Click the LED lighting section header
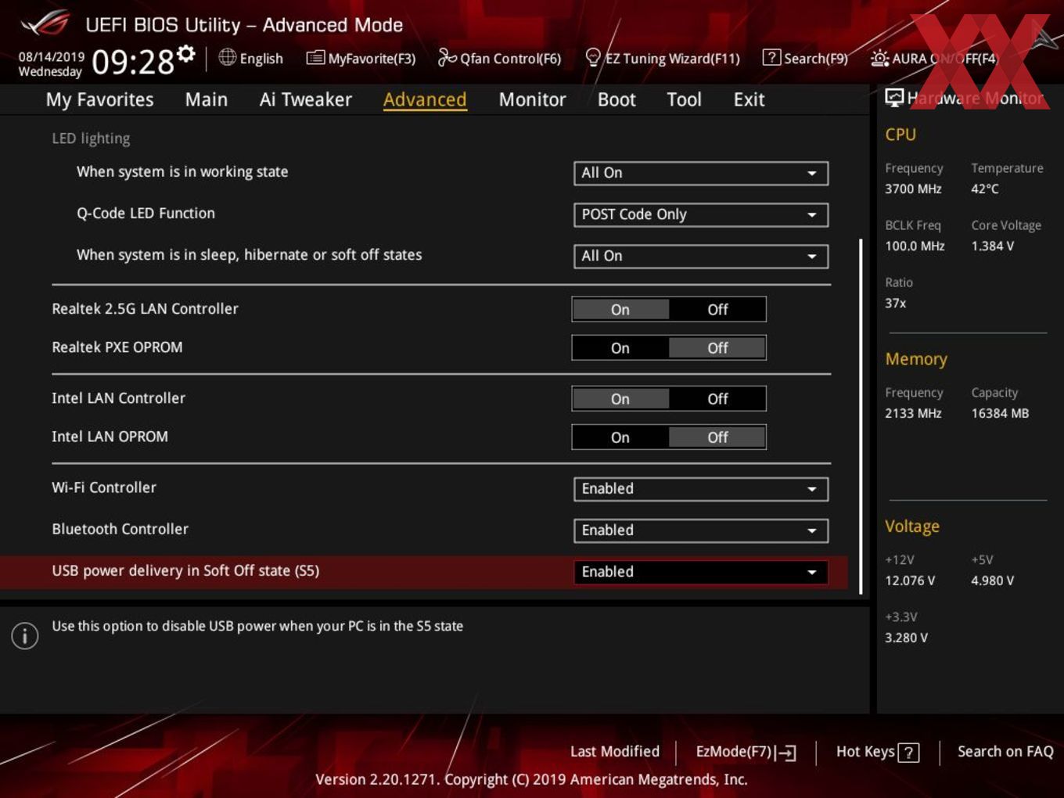Viewport: 1064px width, 798px height. click(91, 138)
